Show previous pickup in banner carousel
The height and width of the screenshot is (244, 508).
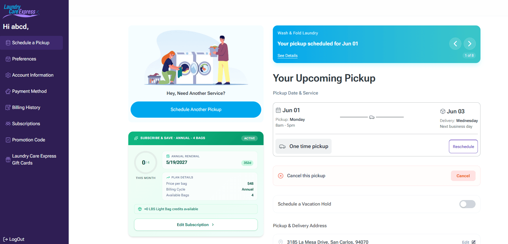pyautogui.click(x=455, y=44)
